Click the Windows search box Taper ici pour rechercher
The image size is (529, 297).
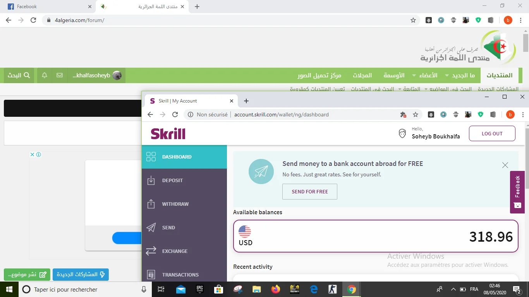tap(86, 289)
